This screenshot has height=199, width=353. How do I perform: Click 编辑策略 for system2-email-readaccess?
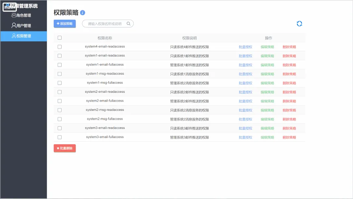[267, 92]
